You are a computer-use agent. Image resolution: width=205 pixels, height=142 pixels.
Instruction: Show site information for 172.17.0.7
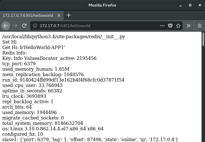click(35, 26)
